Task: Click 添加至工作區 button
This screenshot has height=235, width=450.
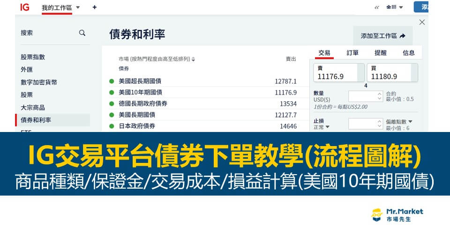Action: pos(383,36)
